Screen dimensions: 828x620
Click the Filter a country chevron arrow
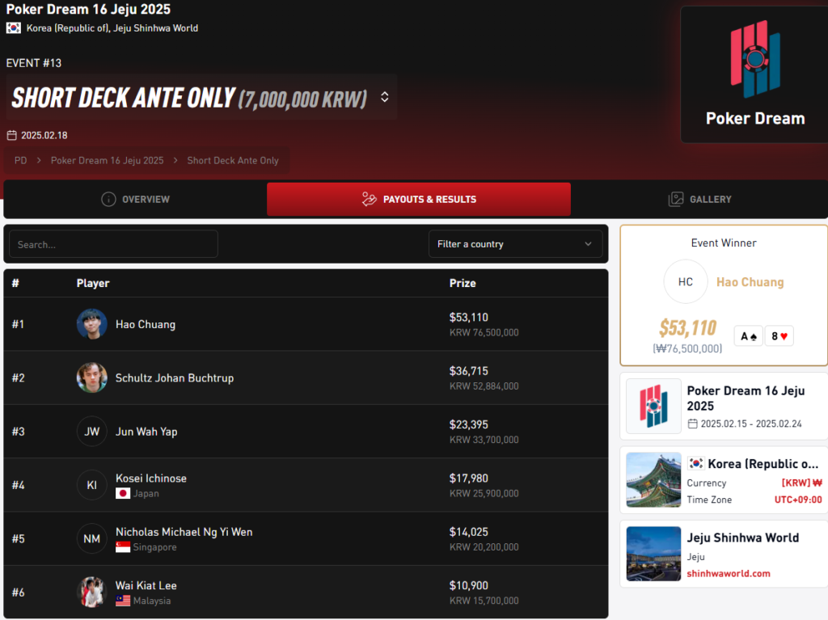tap(588, 244)
